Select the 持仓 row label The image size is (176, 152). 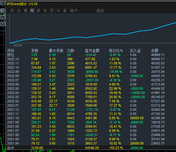point(11,55)
